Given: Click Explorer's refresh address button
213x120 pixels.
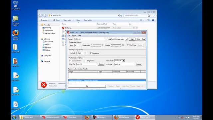Looking at the screenshot, I should (121, 16).
